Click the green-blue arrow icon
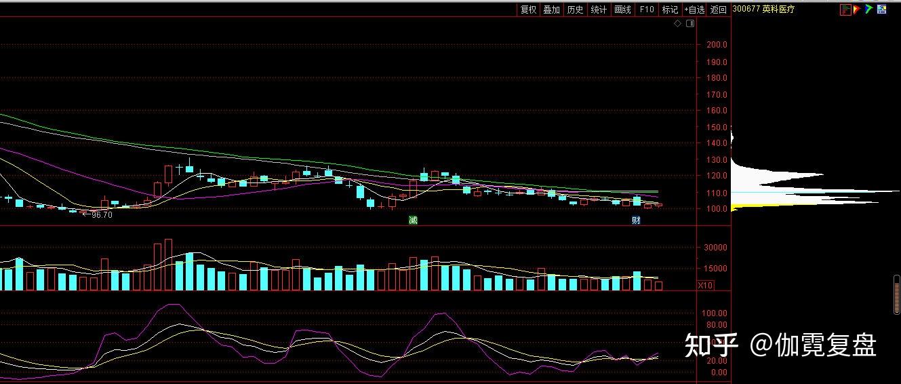Viewport: 901px width, 384px height. point(869,9)
